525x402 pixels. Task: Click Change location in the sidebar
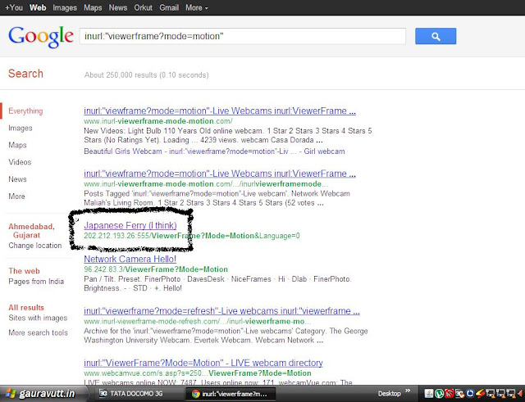point(34,246)
